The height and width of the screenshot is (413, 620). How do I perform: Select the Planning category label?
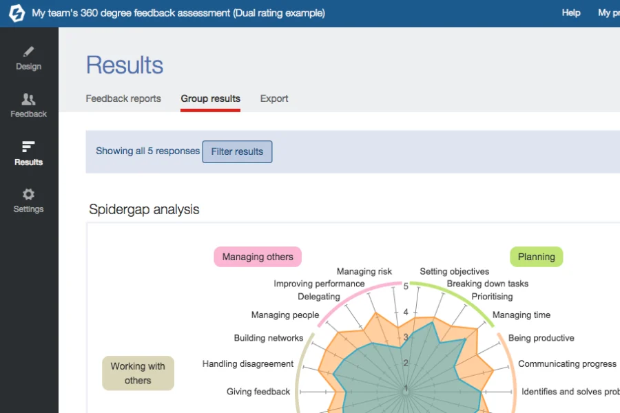coord(537,257)
